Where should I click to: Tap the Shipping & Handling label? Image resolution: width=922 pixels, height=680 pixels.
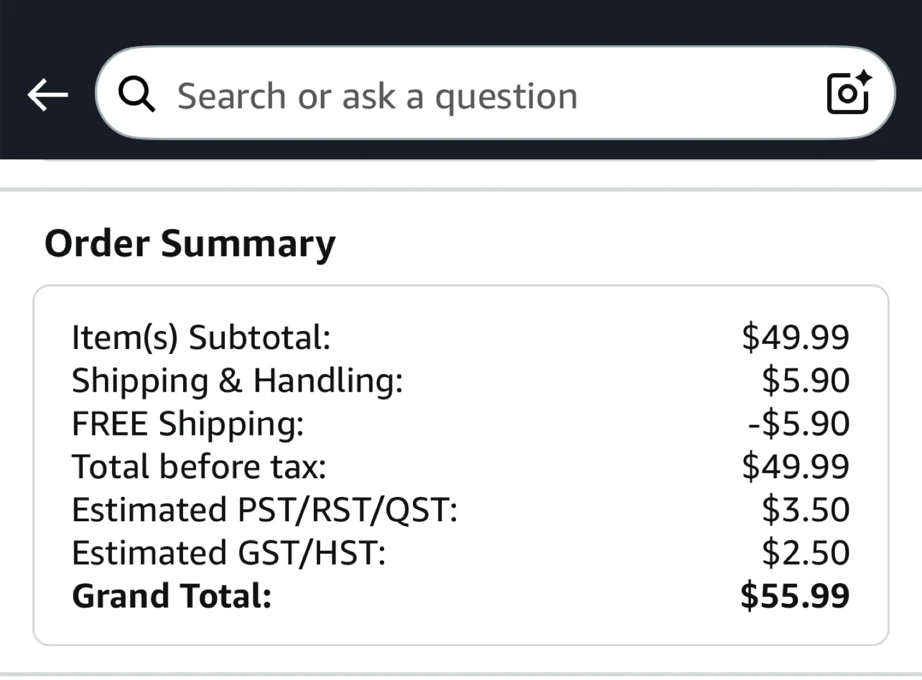tap(238, 380)
